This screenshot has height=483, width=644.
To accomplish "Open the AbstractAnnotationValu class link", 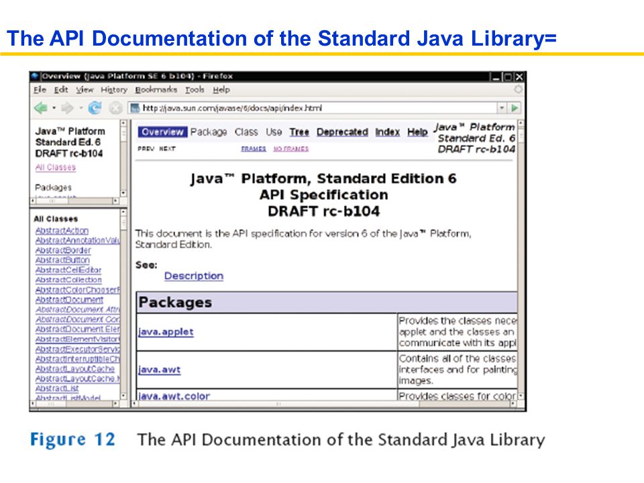I will click(x=77, y=240).
